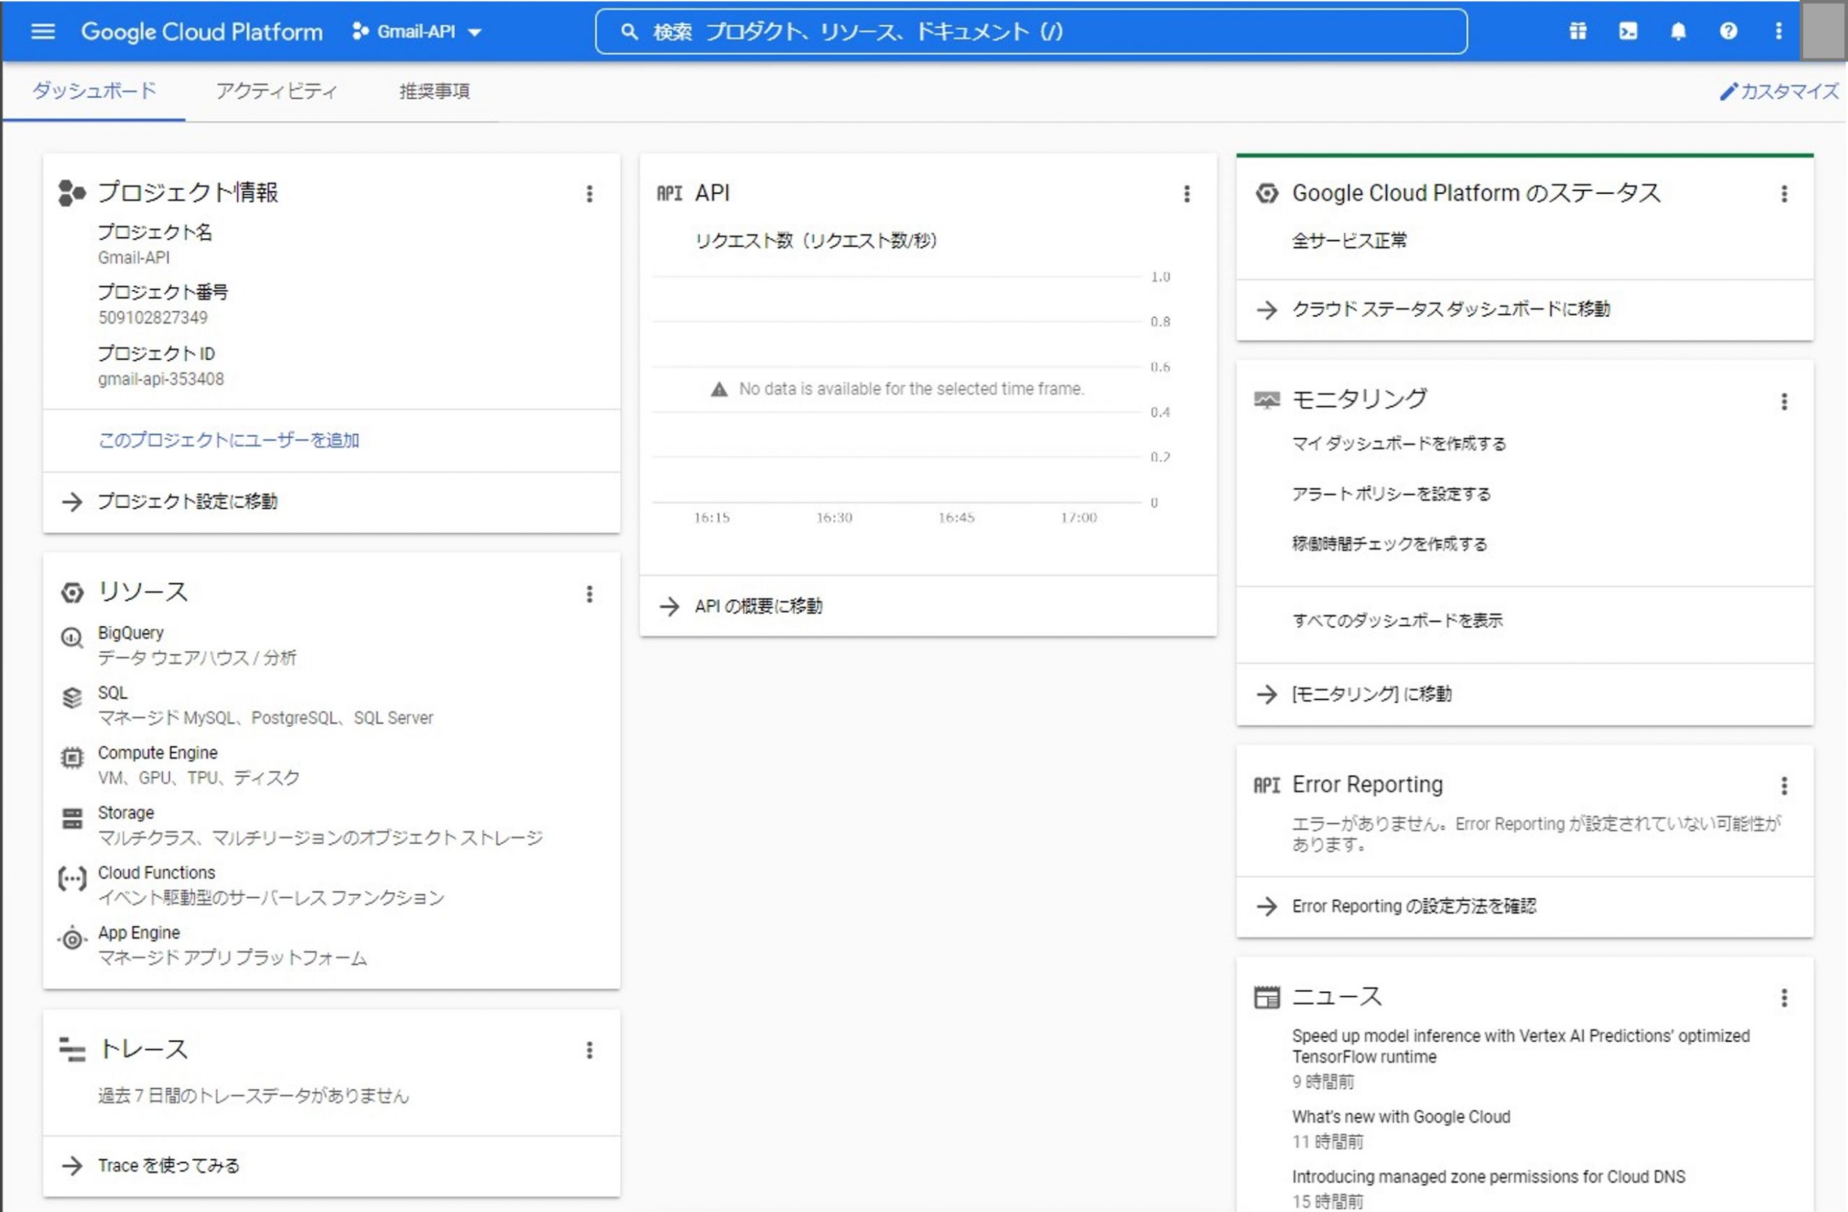Open Cloud Functions resource text
Viewport: 1848px width, 1212px height.
tap(156, 873)
